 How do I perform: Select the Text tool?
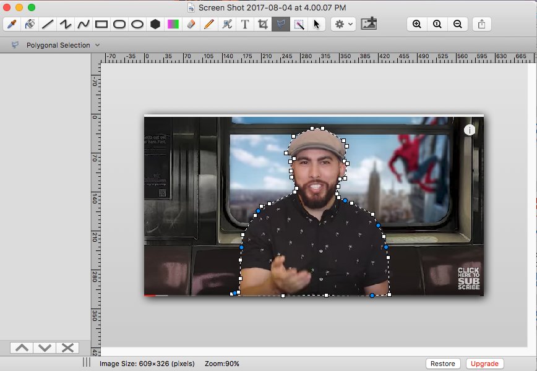coord(245,24)
